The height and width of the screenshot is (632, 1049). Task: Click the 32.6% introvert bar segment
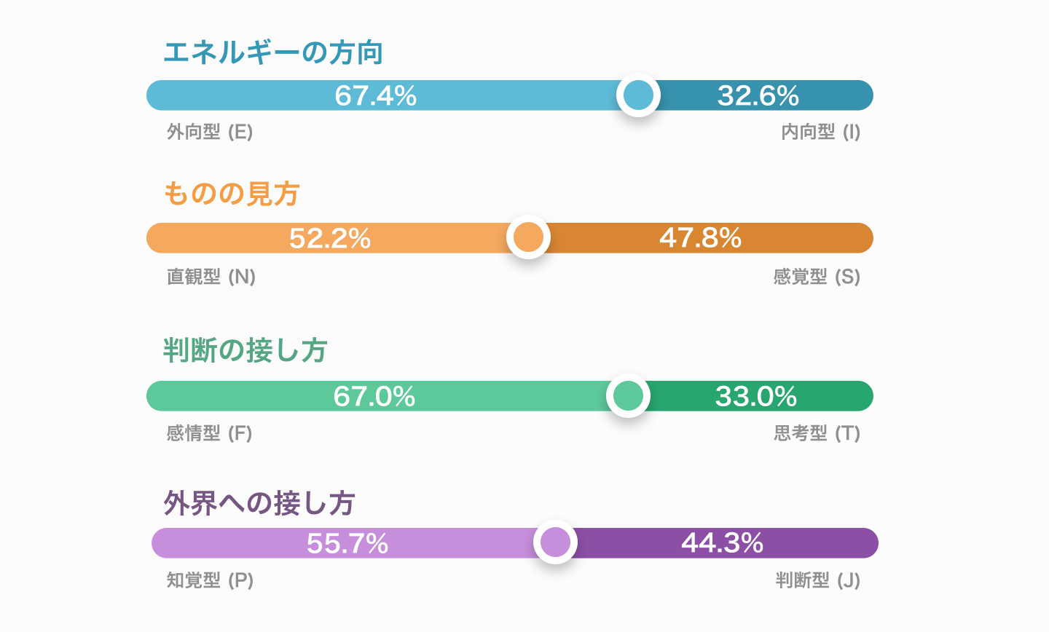[758, 95]
